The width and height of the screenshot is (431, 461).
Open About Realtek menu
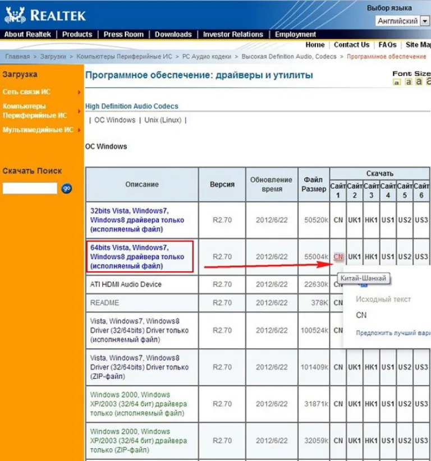(27, 34)
